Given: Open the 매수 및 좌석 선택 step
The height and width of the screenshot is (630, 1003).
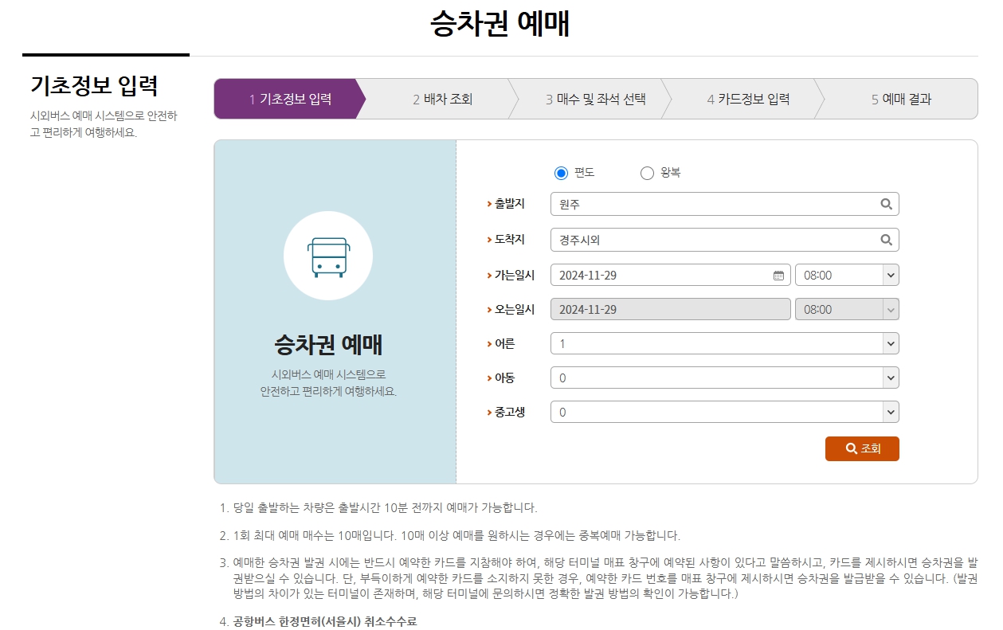Looking at the screenshot, I should point(594,99).
